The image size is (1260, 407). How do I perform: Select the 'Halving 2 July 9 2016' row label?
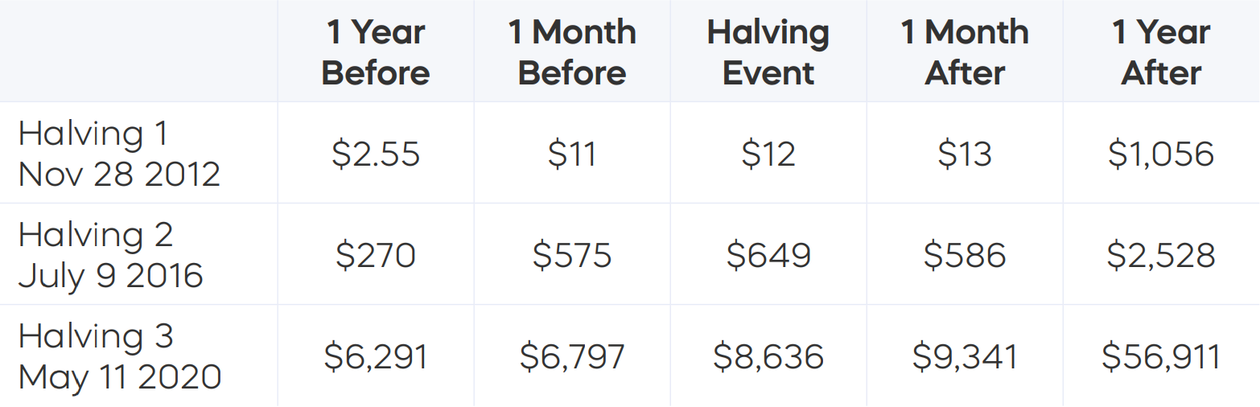(x=111, y=255)
